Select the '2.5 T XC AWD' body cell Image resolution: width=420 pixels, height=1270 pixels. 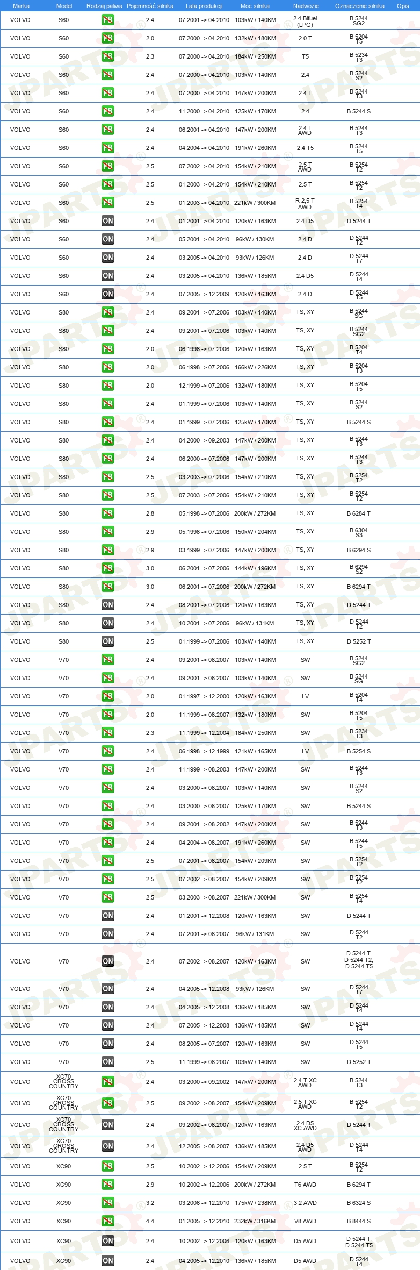tap(305, 1104)
